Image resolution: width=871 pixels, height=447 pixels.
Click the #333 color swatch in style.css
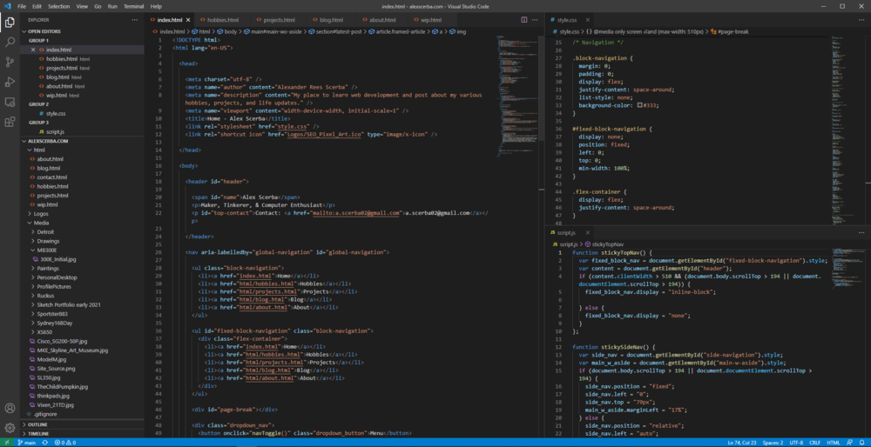(639, 105)
